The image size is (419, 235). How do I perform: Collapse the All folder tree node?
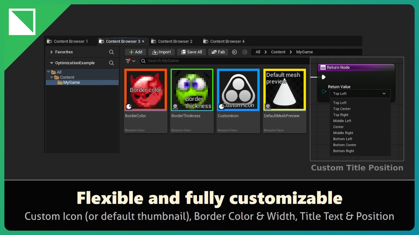click(48, 72)
